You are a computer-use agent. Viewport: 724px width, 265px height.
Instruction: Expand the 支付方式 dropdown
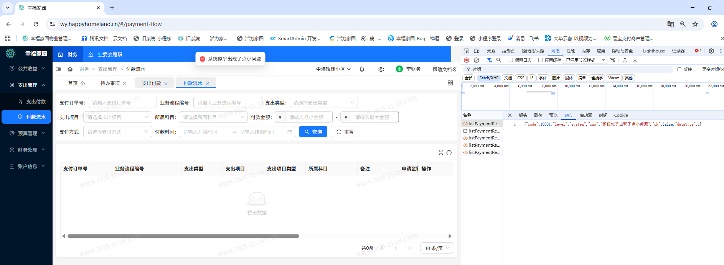(117, 132)
